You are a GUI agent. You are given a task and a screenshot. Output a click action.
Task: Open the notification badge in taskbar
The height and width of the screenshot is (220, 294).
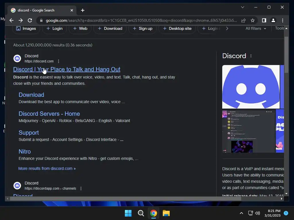(286, 213)
